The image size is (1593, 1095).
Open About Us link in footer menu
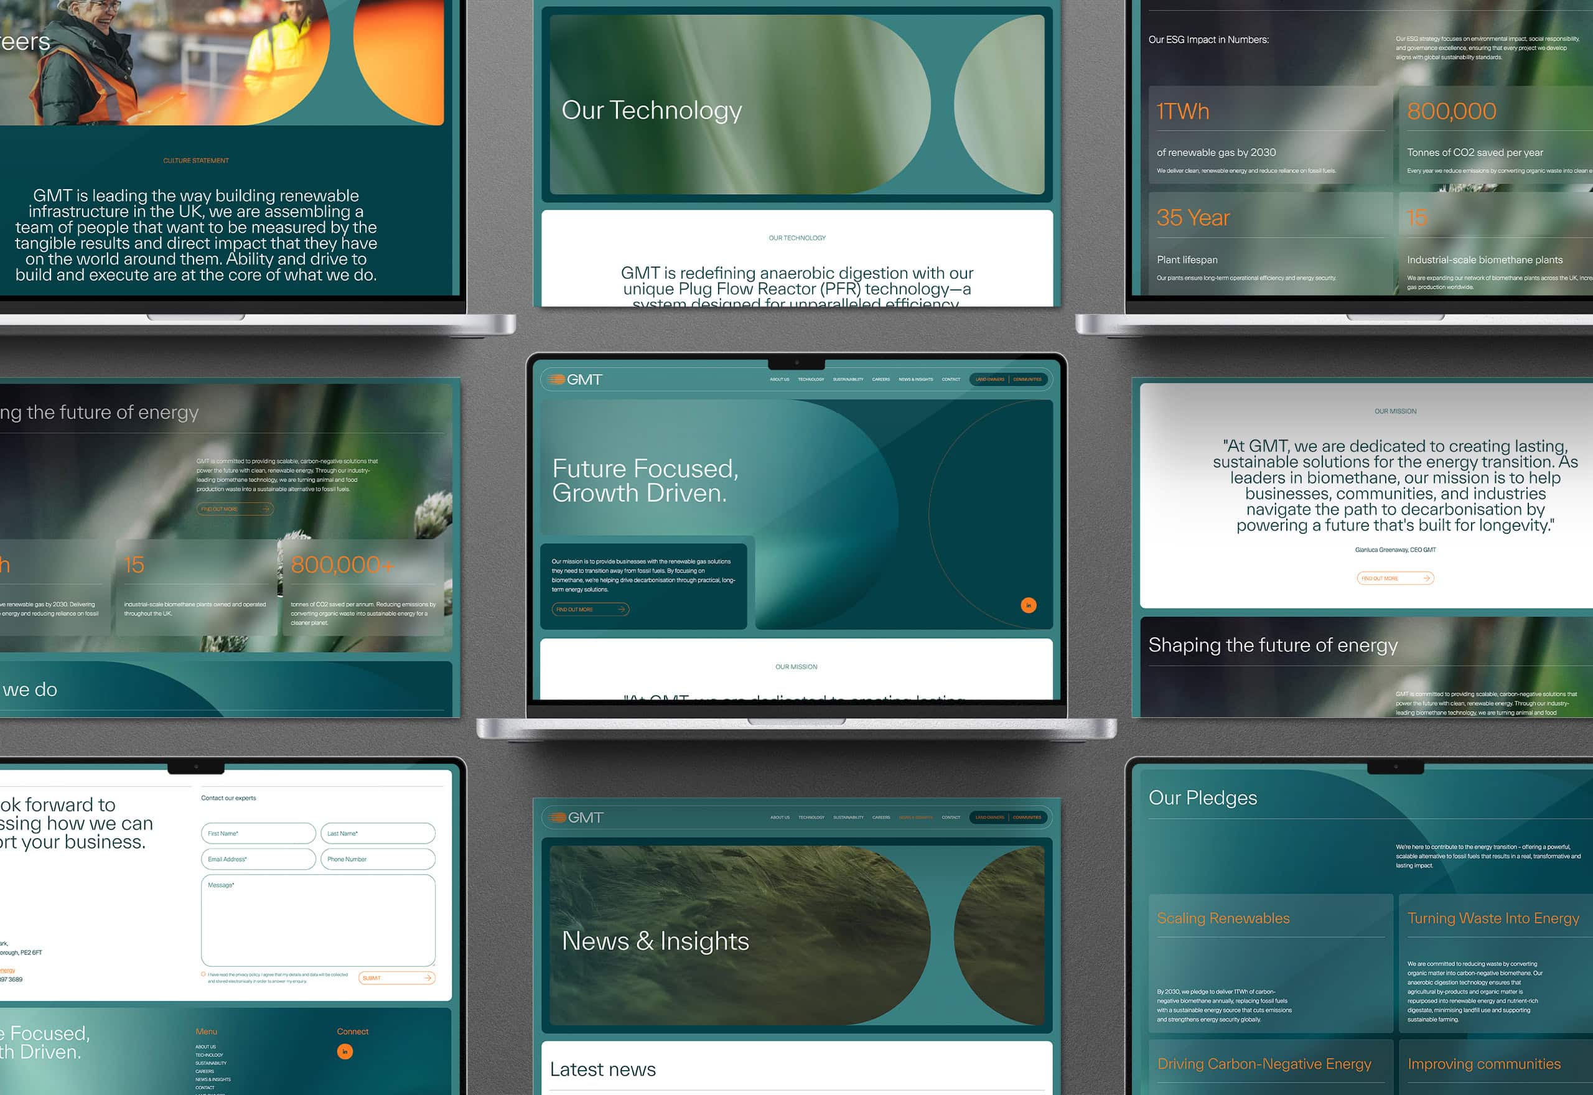pos(205,1047)
